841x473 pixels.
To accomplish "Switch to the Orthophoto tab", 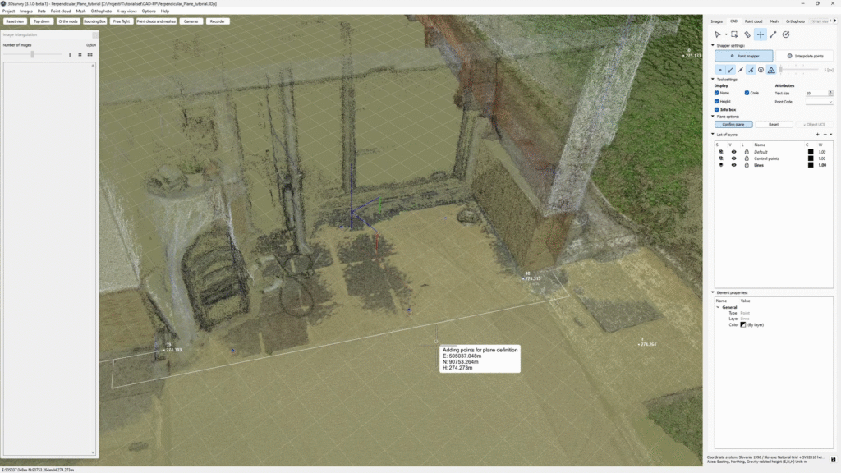I will [x=795, y=21].
